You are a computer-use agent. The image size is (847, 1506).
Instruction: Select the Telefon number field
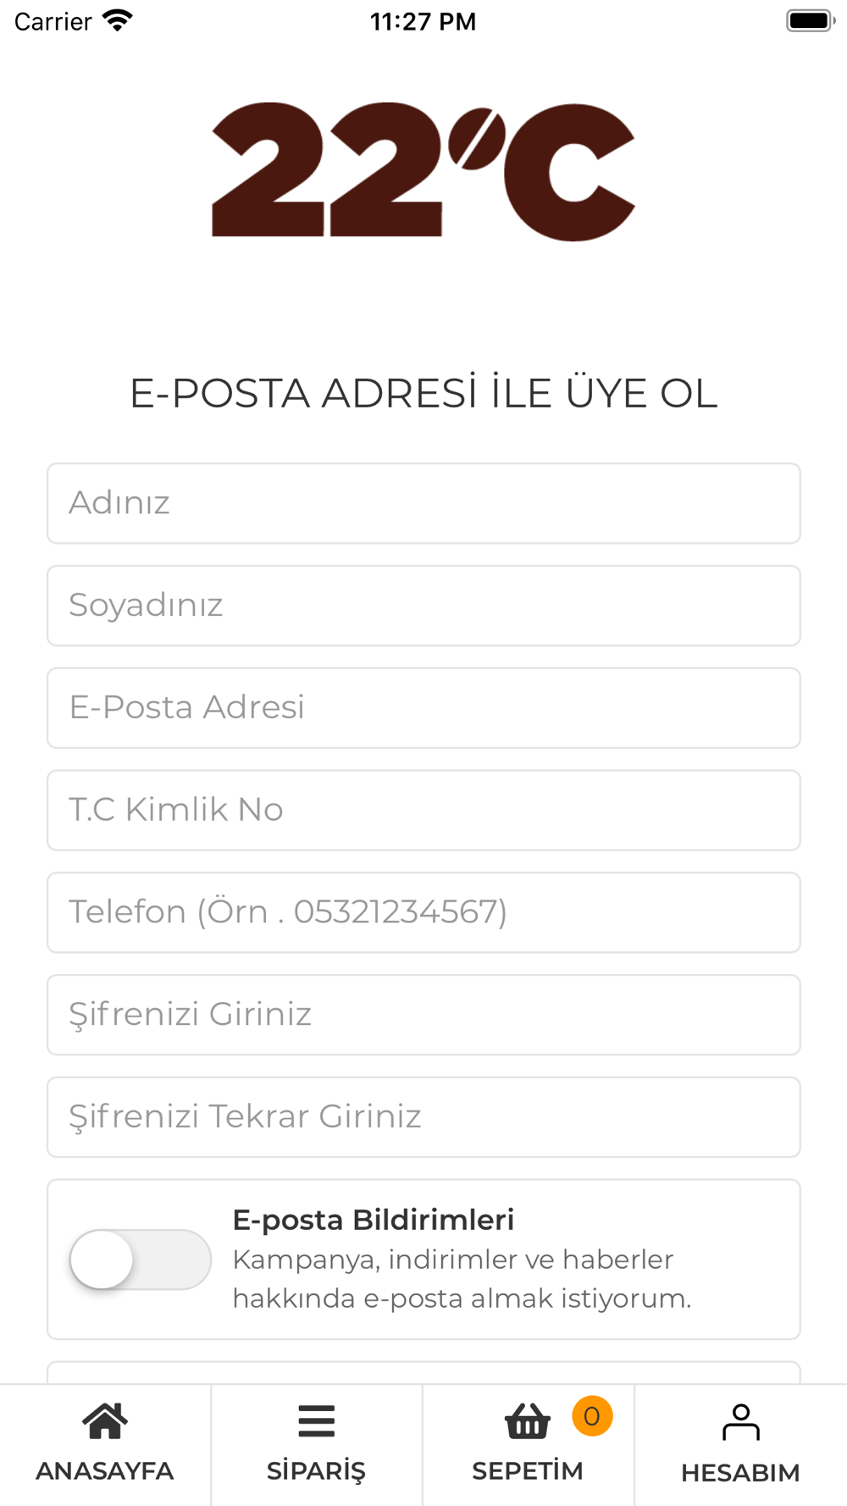point(423,913)
